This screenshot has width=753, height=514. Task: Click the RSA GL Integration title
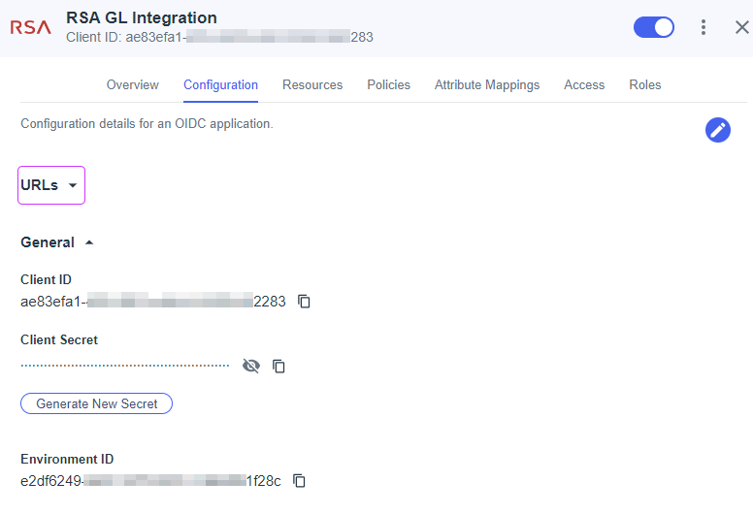142,17
